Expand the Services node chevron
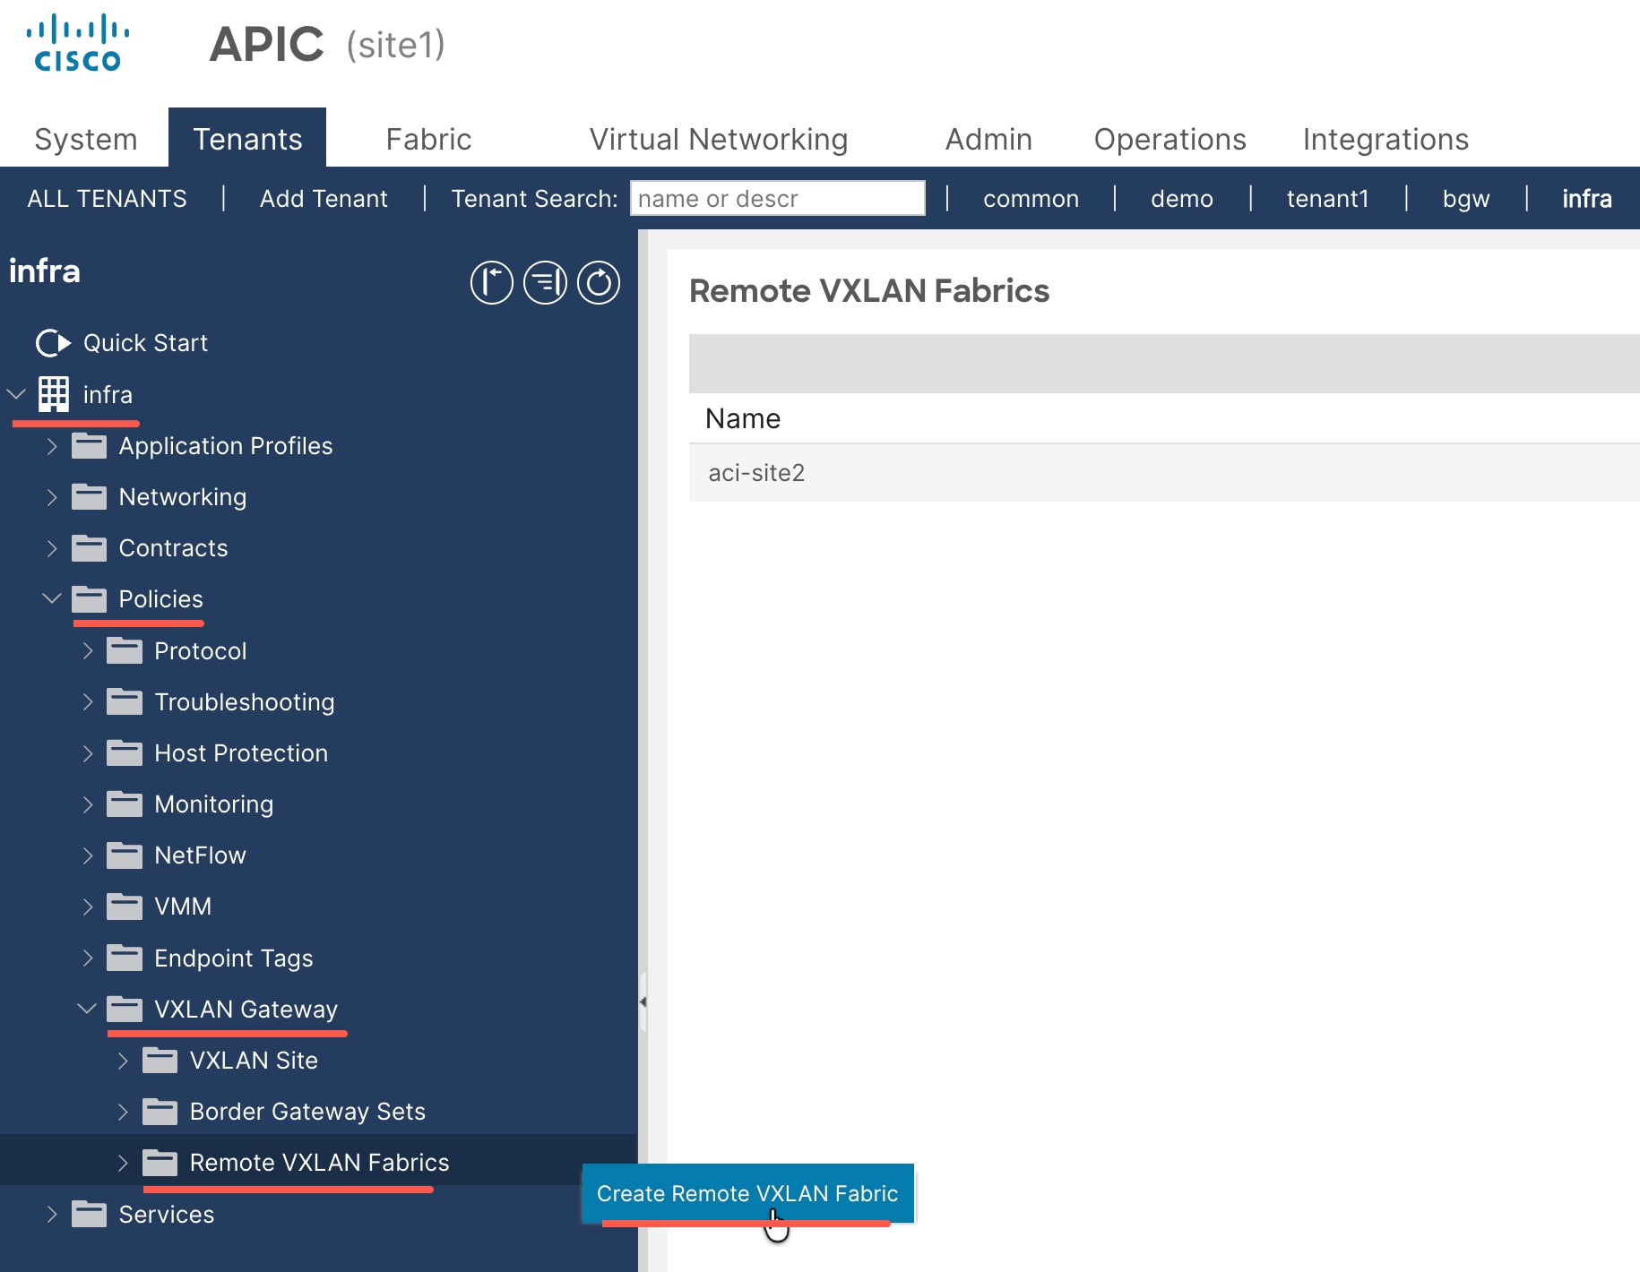This screenshot has width=1640, height=1272. click(52, 1215)
